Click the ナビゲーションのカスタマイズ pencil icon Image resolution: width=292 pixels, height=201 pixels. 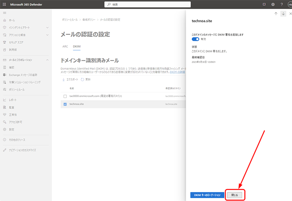[x=5, y=150]
